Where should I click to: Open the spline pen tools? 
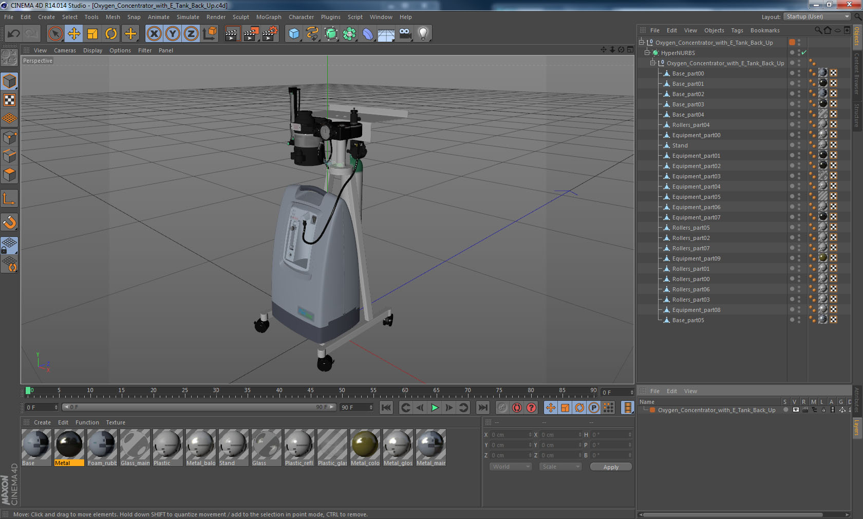312,34
